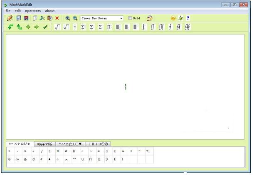Enable the Bold checkbox
The width and height of the screenshot is (254, 175).
pyautogui.click(x=131, y=18)
